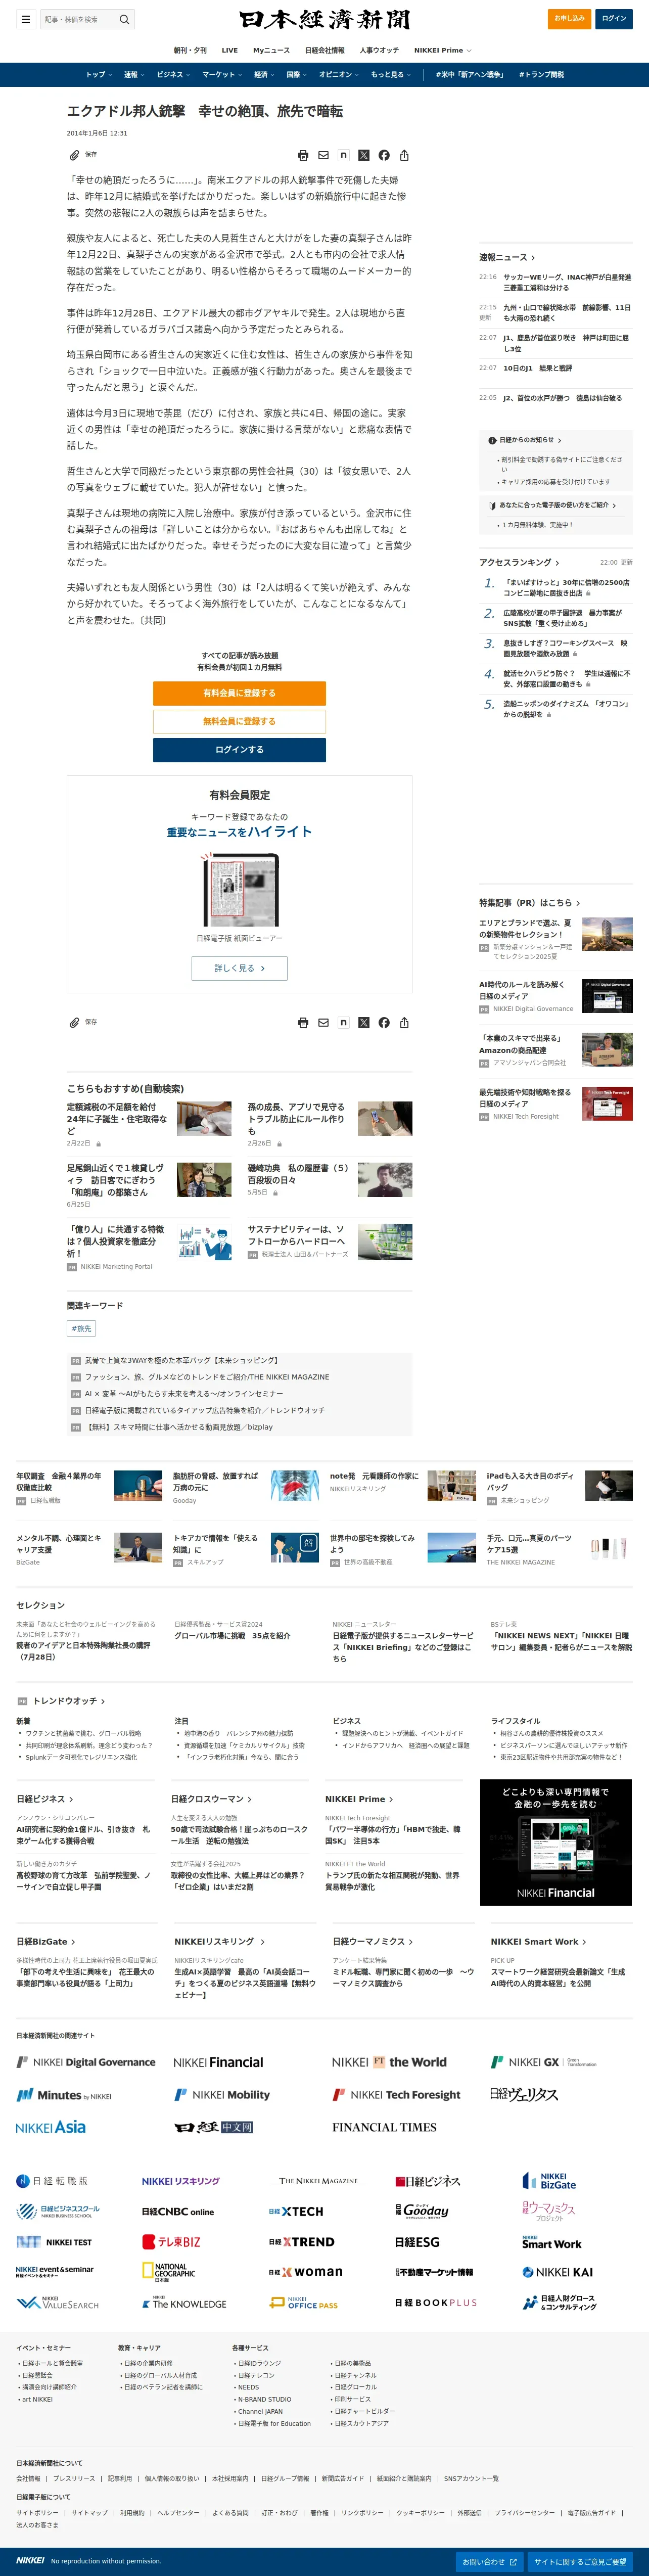Open 日経電子版 for Education footer link
This screenshot has height=2576, width=649.
point(274,2423)
